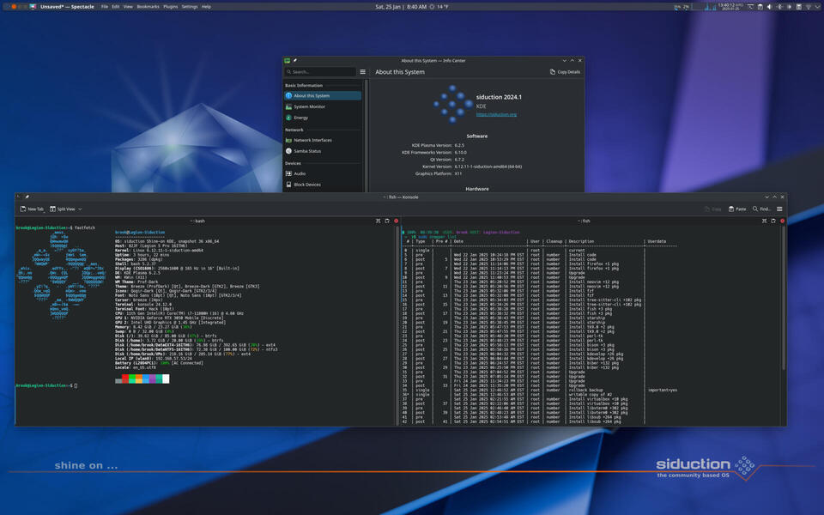Click the date and time in the top panel

coord(401,7)
